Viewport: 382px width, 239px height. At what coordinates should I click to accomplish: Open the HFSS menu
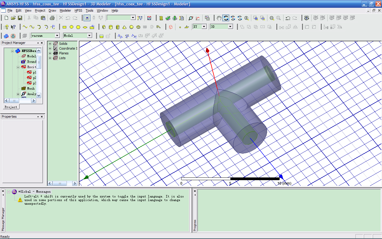(x=78, y=10)
